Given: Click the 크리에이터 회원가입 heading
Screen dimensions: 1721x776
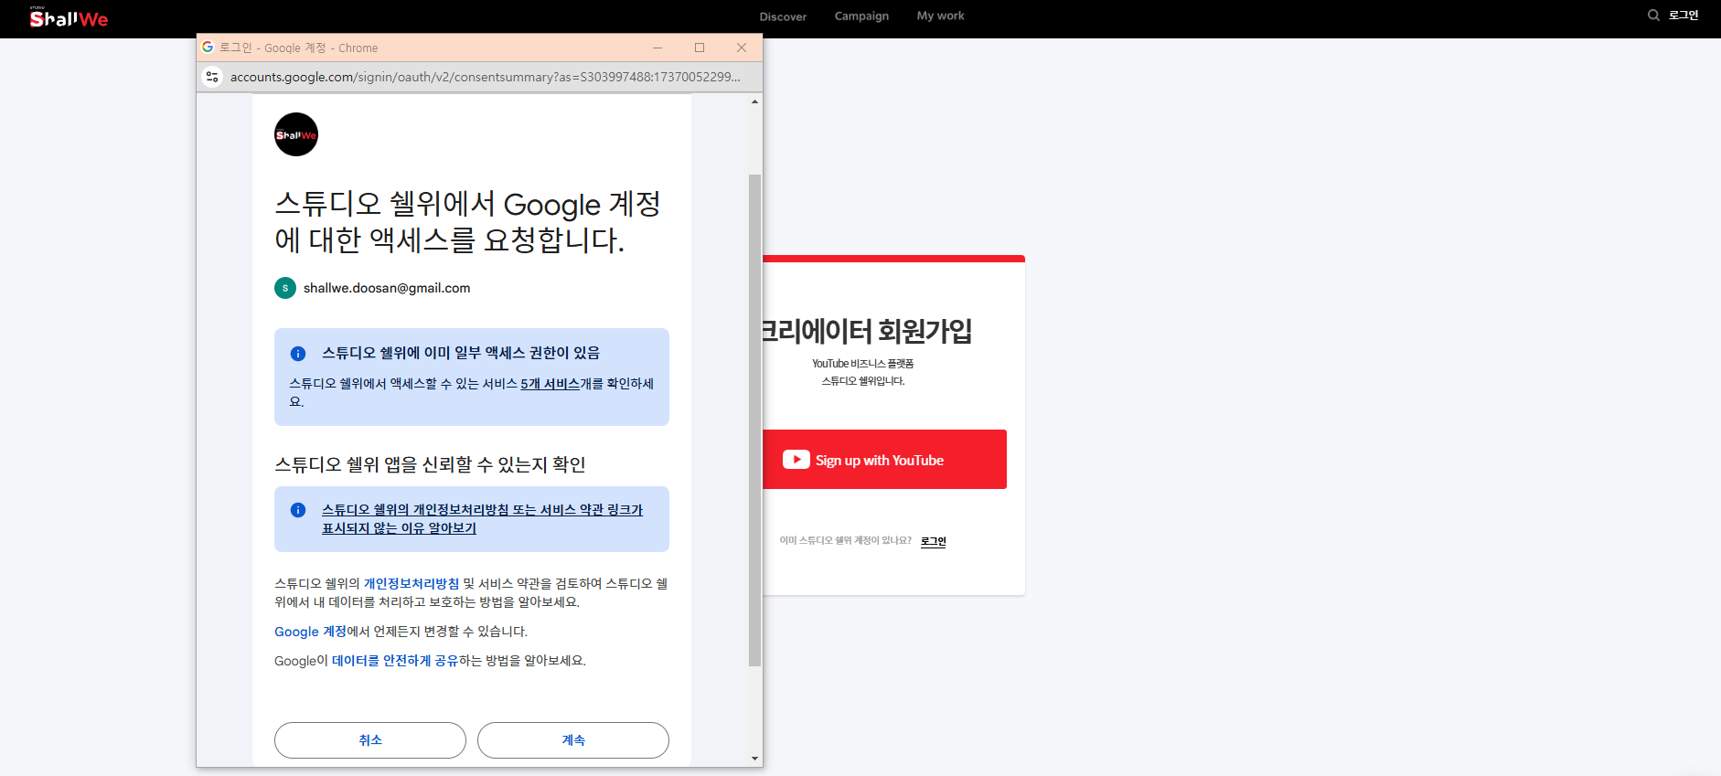Looking at the screenshot, I should pos(867,331).
